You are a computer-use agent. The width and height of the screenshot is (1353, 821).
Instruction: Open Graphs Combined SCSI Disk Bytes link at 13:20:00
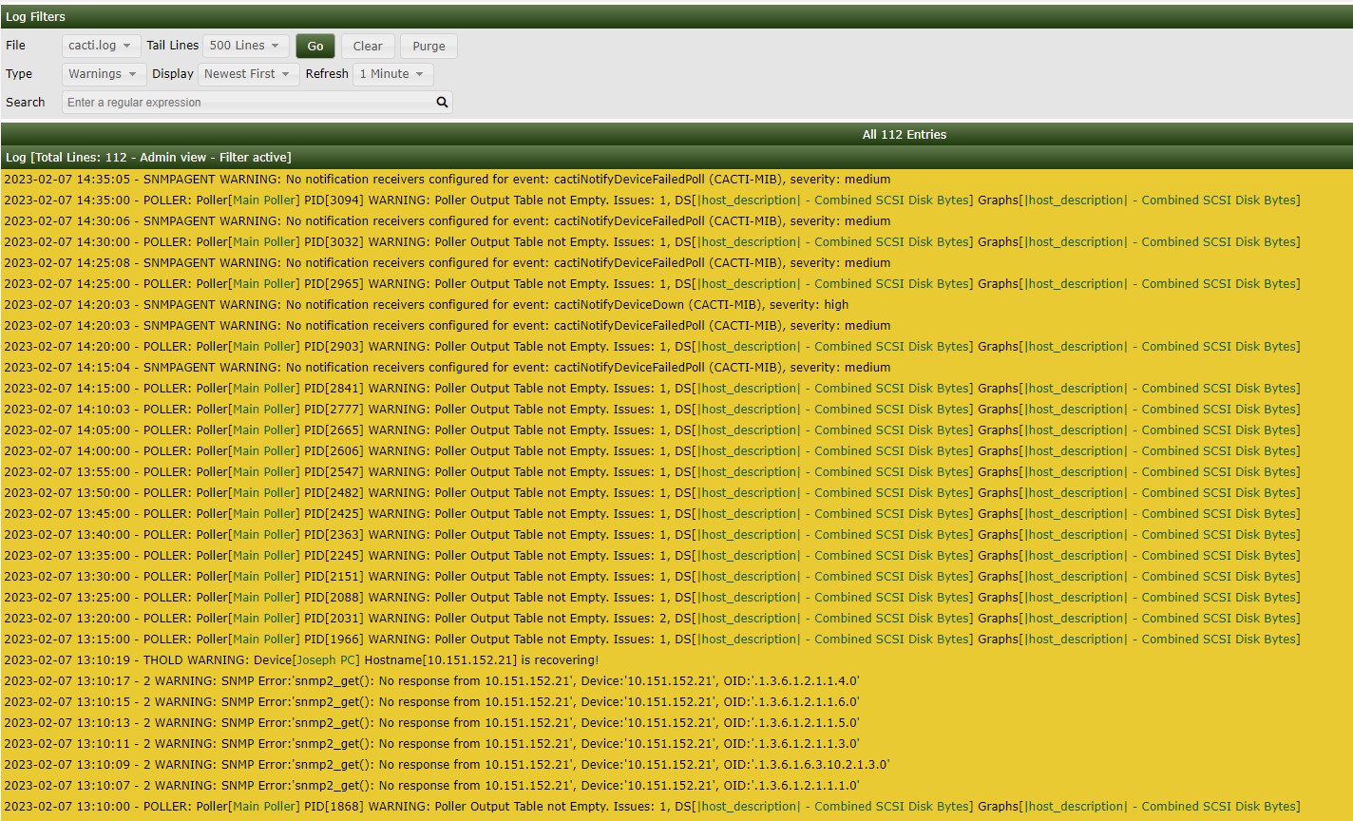(x=1161, y=619)
